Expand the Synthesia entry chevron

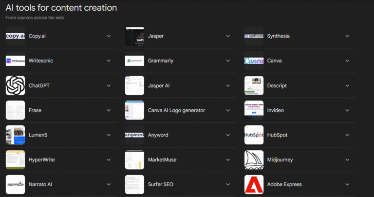347,36
